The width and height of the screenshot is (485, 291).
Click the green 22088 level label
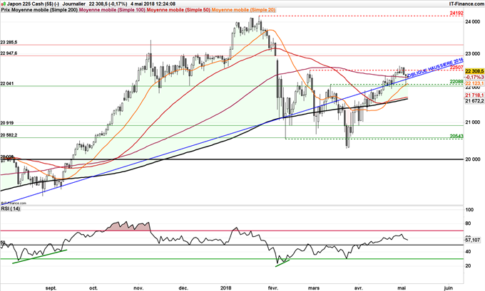[x=456, y=82]
